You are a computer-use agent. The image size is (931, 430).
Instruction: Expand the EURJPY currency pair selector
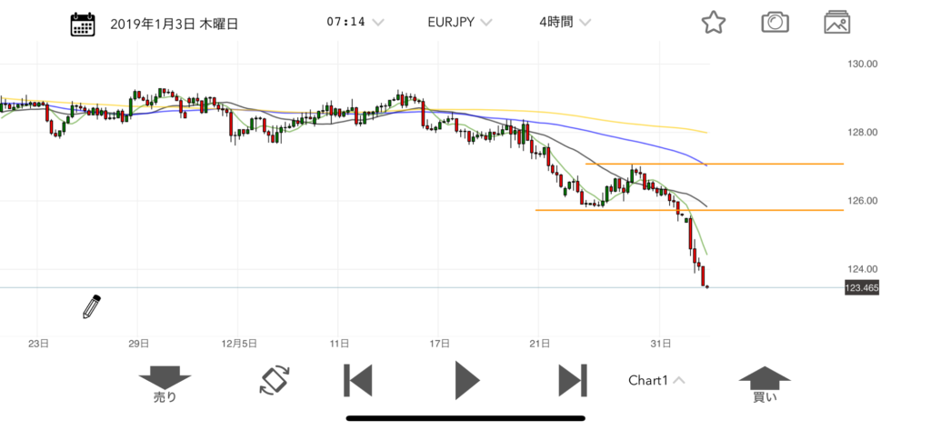(460, 22)
